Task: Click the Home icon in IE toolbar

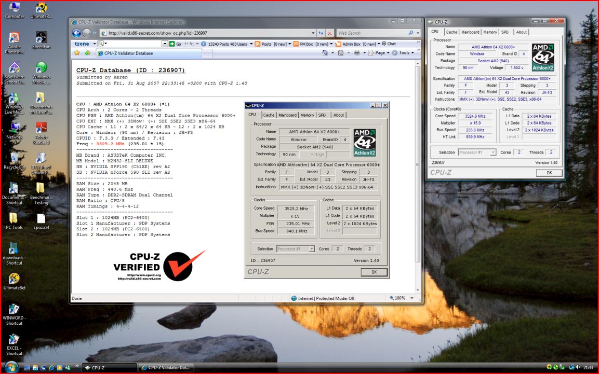Action: [x=325, y=53]
